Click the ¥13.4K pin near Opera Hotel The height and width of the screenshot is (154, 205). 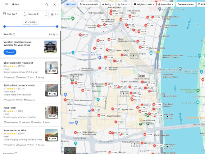pos(119,122)
